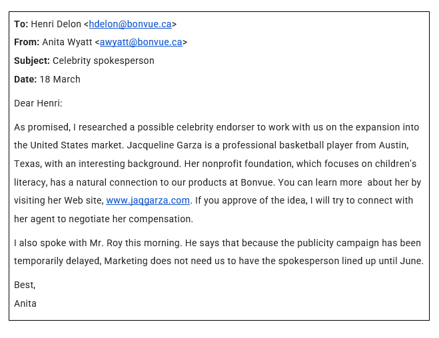Image resolution: width=439 pixels, height=338 pixels.
Task: Click the word "Austin" in the email
Action: pyautogui.click(x=392, y=145)
